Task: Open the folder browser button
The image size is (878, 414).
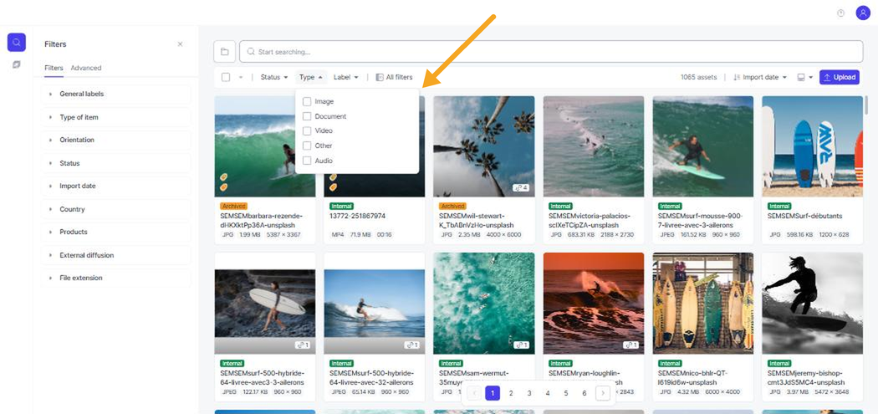Action: coord(225,52)
